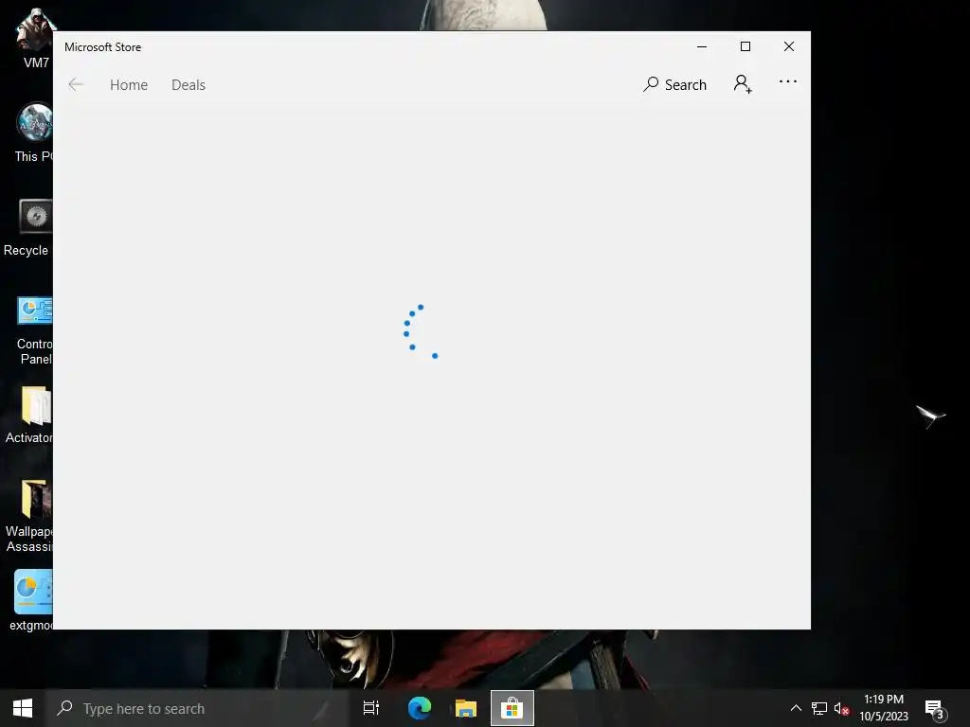The height and width of the screenshot is (727, 970).
Task: Switch to the Deals tab
Action: click(189, 84)
